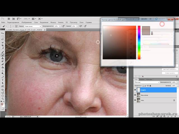Click the Инвертировать button
This screenshot has width=179, height=134.
point(170,73)
